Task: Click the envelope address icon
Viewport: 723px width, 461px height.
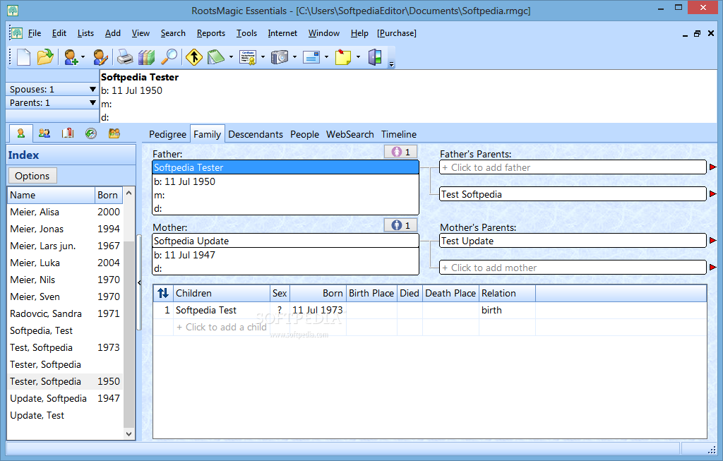Action: [311, 57]
